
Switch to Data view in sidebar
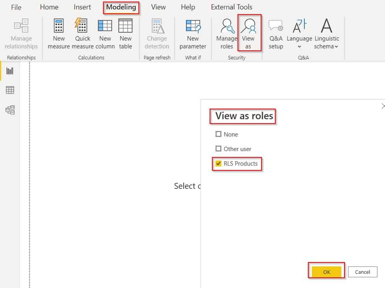10,90
